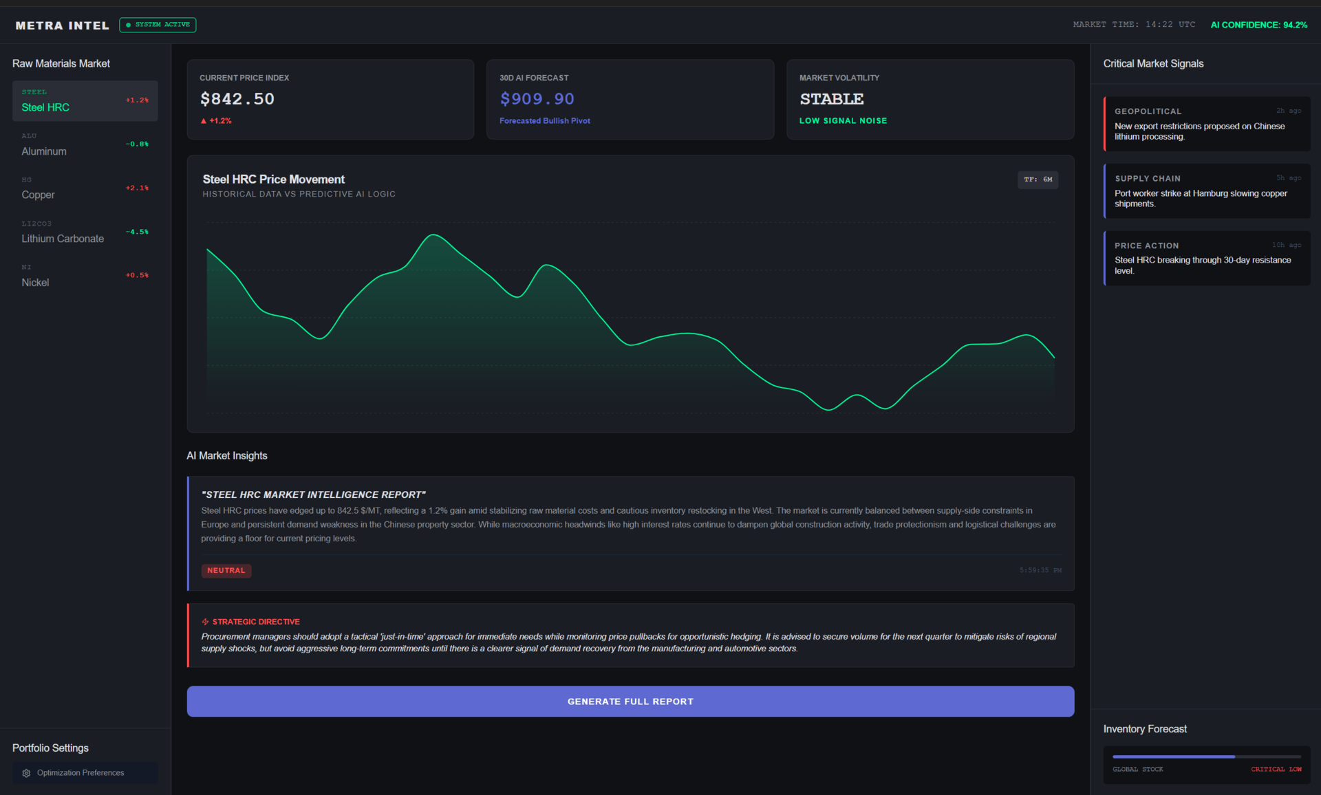Expand the SUPPLY CHAIN signal card
This screenshot has height=795, width=1321.
1207,191
